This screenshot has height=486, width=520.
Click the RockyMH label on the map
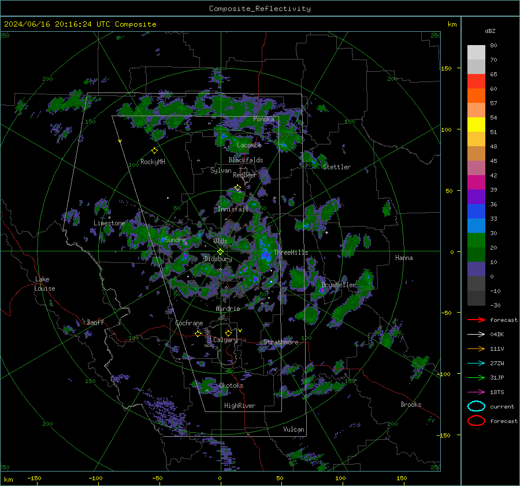[153, 162]
